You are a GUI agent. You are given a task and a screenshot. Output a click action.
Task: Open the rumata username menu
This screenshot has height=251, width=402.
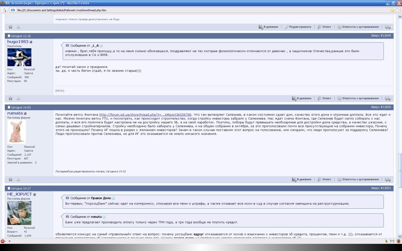[15, 113]
